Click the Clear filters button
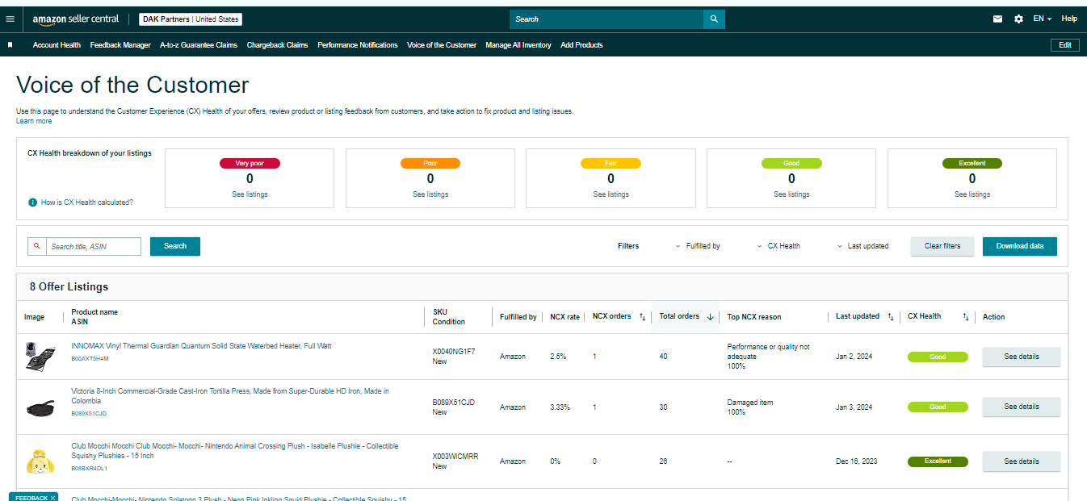Image resolution: width=1087 pixels, height=501 pixels. point(942,246)
